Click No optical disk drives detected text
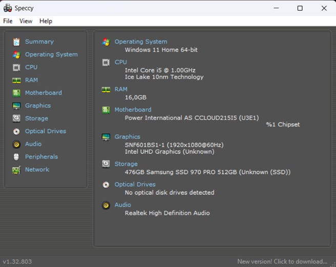 coord(170,193)
